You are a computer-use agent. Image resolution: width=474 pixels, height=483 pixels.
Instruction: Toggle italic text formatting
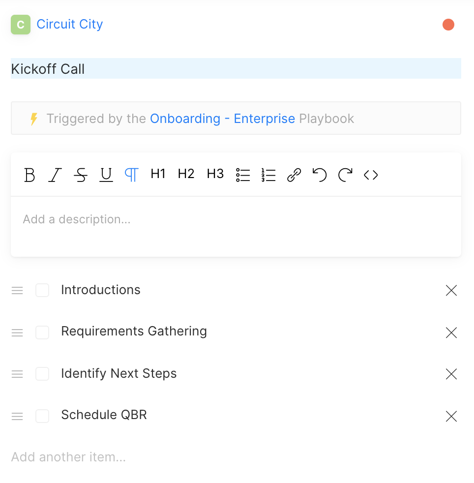[x=55, y=175]
